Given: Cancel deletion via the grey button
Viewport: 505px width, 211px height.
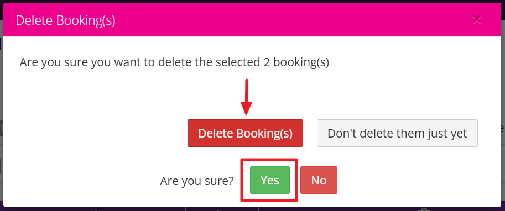Looking at the screenshot, I should pyautogui.click(x=397, y=133).
